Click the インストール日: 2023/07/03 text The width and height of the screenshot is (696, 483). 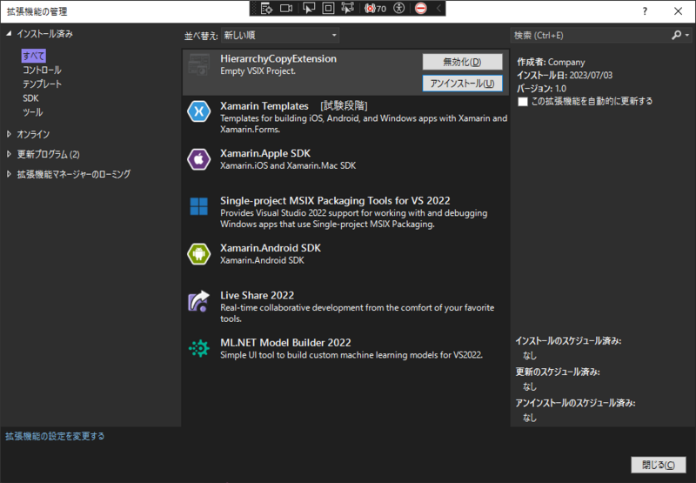point(565,75)
